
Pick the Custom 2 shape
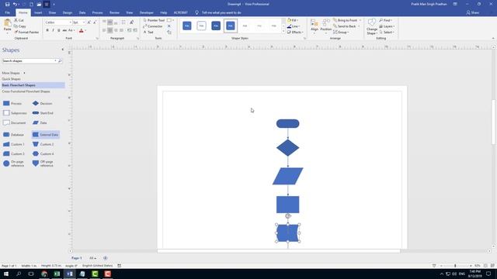[43, 144]
